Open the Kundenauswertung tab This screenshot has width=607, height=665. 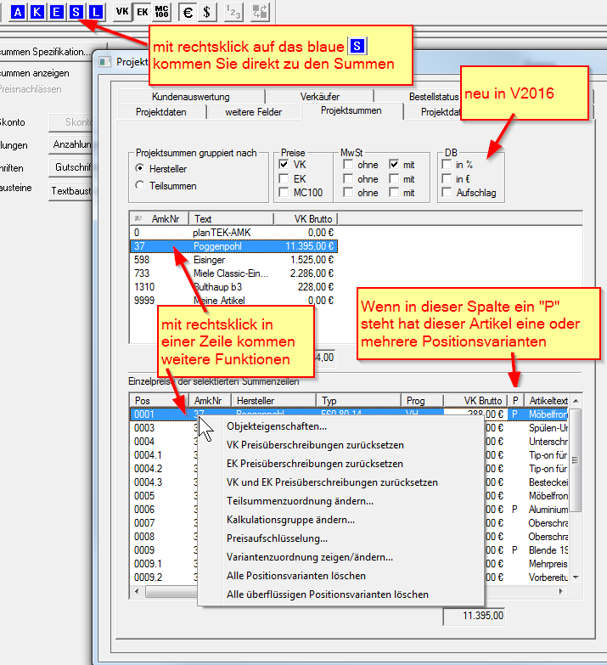pyautogui.click(x=192, y=97)
